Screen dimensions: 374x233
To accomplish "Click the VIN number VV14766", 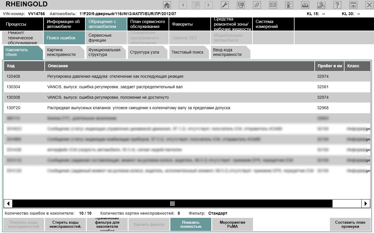I will 37,14.
